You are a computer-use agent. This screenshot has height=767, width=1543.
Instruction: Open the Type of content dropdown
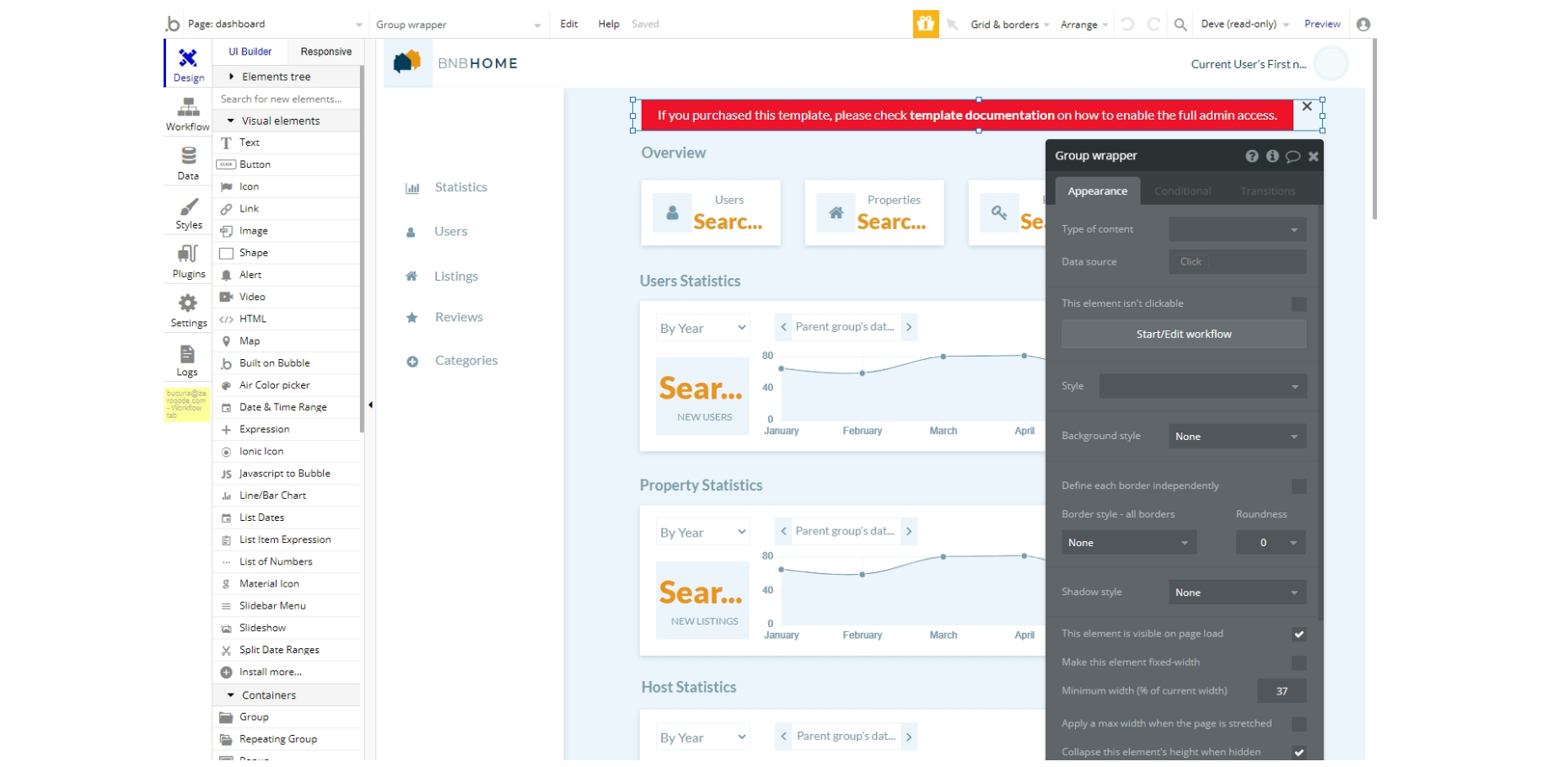1237,229
